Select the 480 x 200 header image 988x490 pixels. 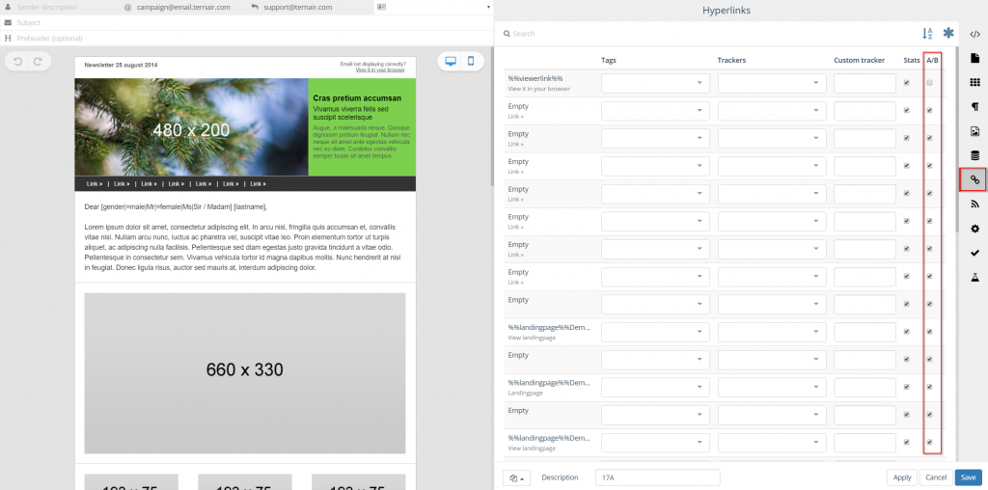pyautogui.click(x=192, y=127)
